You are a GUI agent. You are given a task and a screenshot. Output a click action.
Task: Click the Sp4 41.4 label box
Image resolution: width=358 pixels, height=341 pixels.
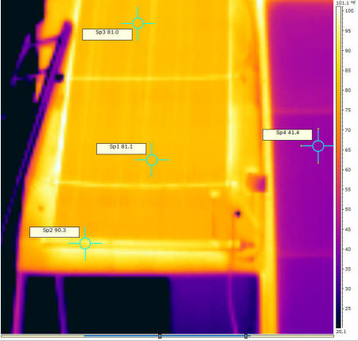coord(287,134)
